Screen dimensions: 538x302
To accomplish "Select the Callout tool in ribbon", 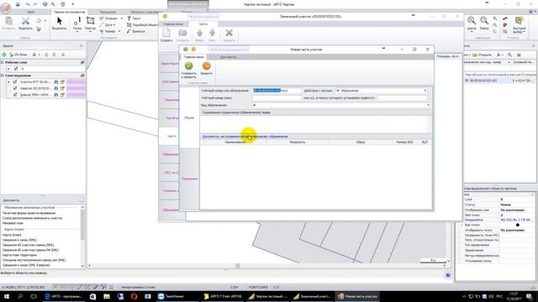I will (136, 31).
